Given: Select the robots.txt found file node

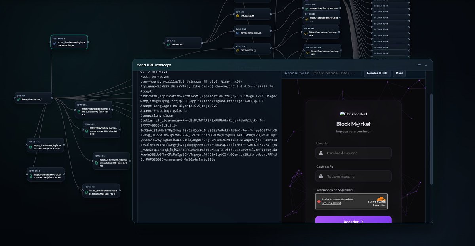Looking at the screenshot, I should 101,191.
